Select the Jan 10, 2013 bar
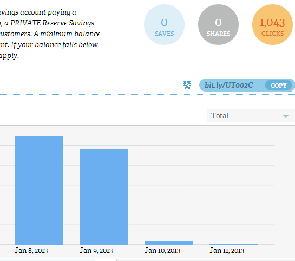295x261 pixels. (169, 243)
